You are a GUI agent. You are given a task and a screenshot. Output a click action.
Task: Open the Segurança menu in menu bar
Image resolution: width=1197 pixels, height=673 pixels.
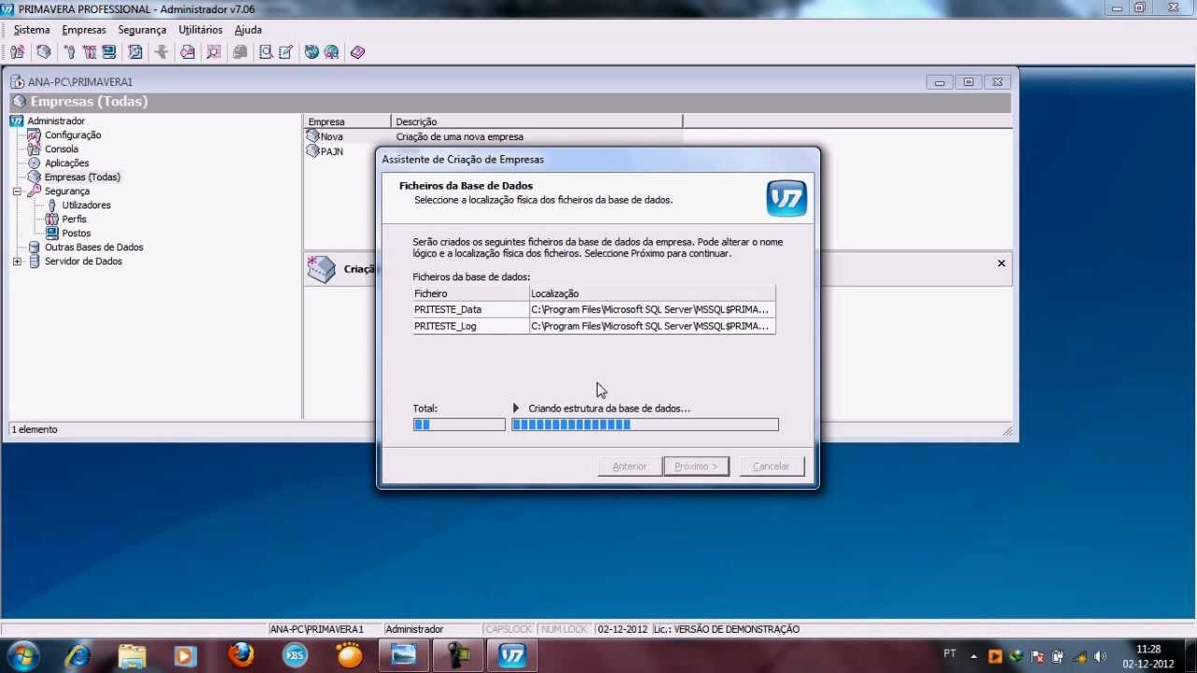coord(142,30)
